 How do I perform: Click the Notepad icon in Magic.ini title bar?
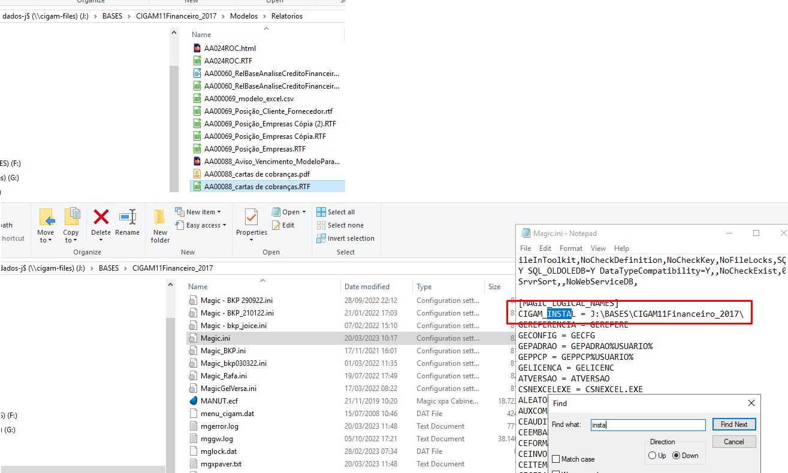click(526, 233)
